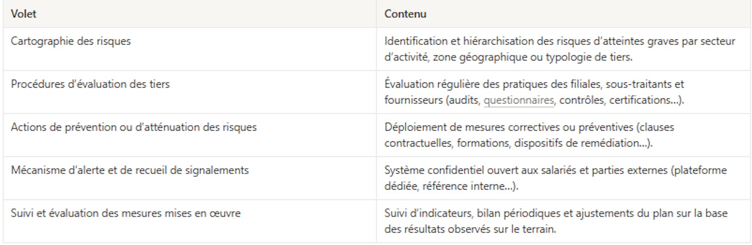Click the "Volet" column header

tap(23, 14)
